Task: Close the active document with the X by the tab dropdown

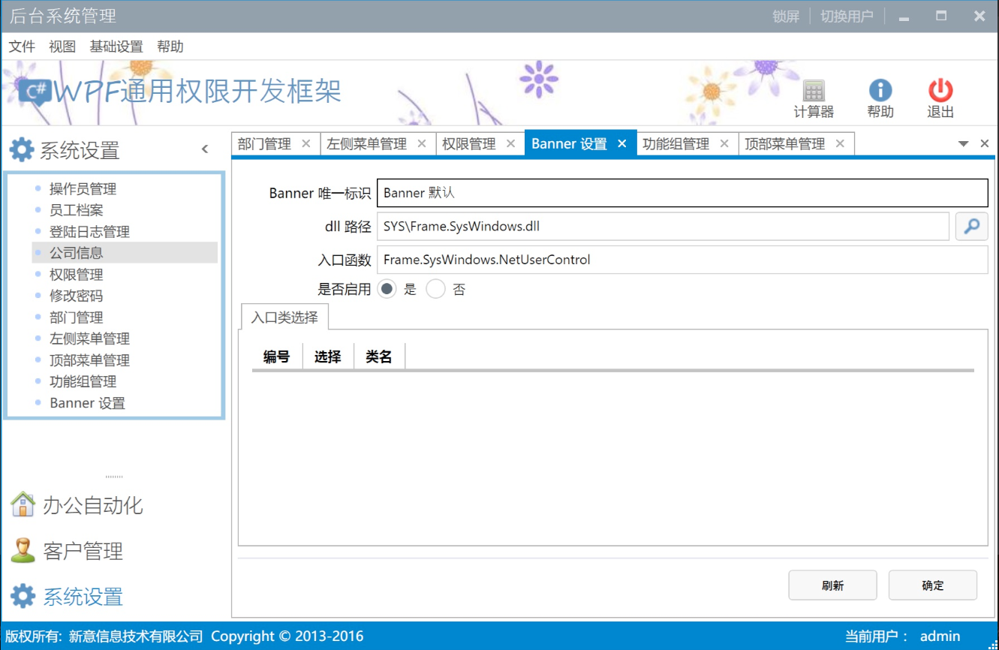Action: [985, 144]
